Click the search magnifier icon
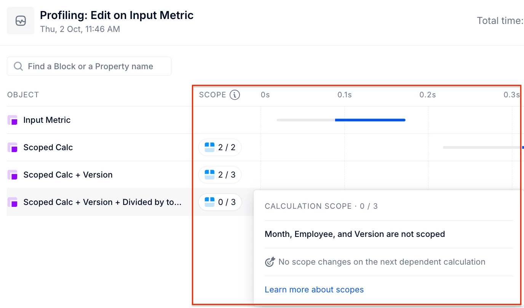Image resolution: width=524 pixels, height=308 pixels. point(18,67)
